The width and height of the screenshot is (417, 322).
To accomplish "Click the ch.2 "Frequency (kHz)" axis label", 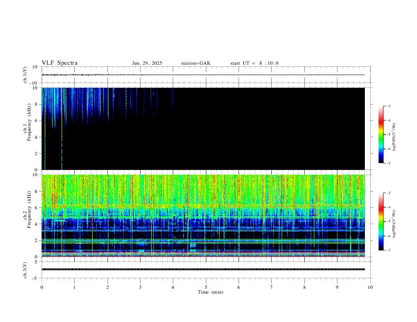I will coord(29,209).
